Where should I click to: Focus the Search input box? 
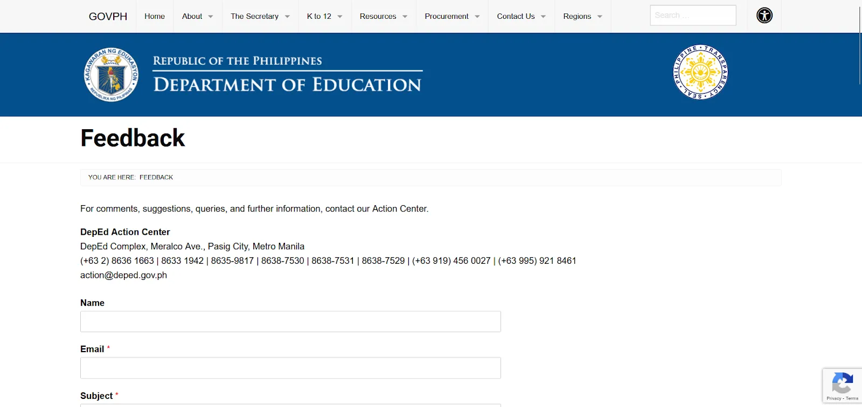point(693,15)
